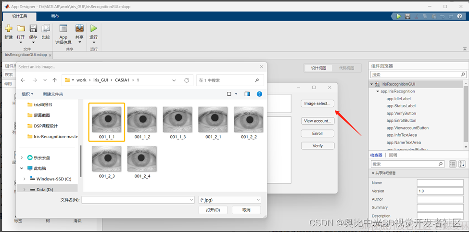Open the file name combo dropdown
This screenshot has height=232, width=469.
click(191, 200)
